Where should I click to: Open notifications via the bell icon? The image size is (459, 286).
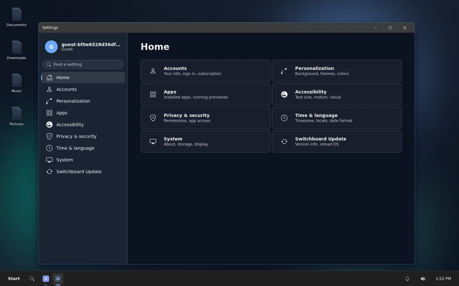(x=407, y=279)
